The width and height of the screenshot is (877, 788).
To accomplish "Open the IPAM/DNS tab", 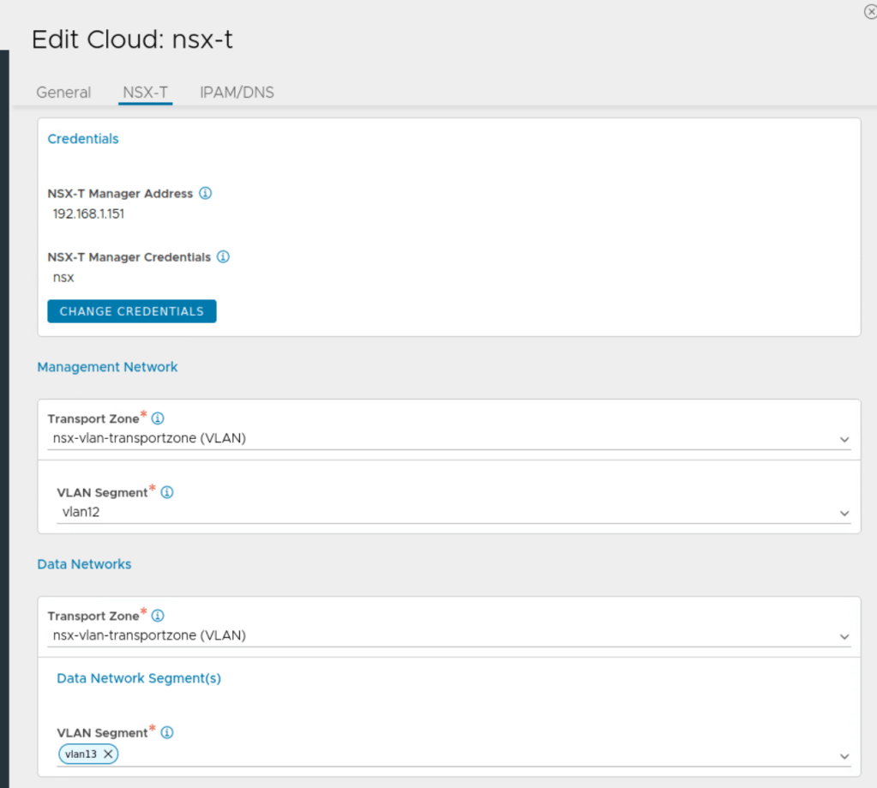I will (237, 93).
